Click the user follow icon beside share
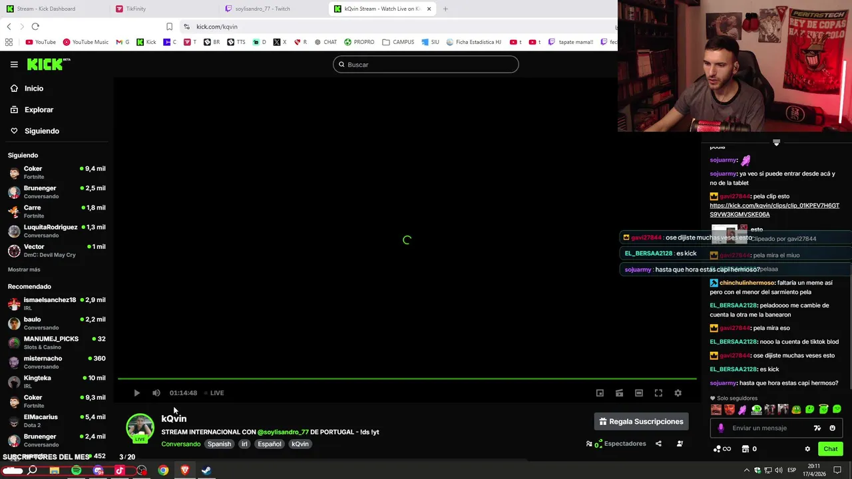 point(680,444)
